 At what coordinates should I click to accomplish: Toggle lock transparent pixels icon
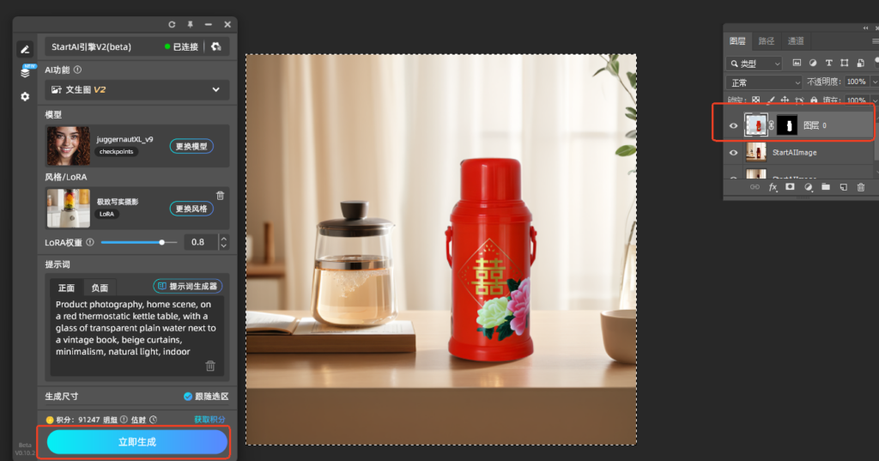click(x=755, y=100)
